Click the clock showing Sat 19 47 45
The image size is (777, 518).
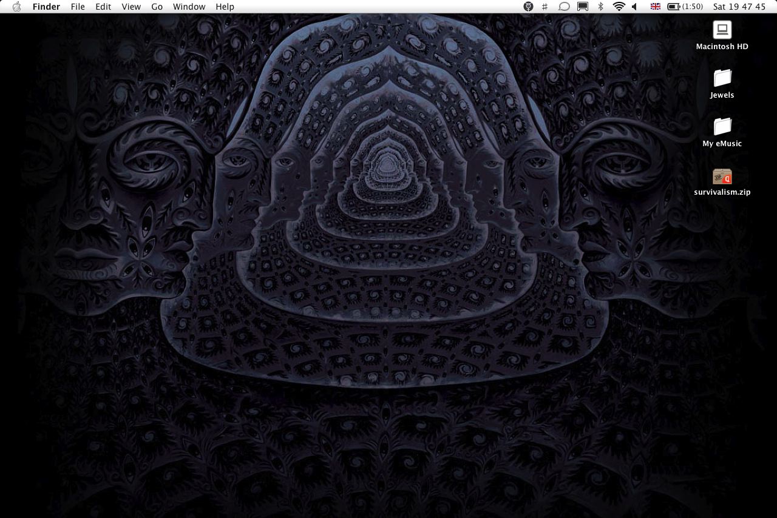click(739, 7)
